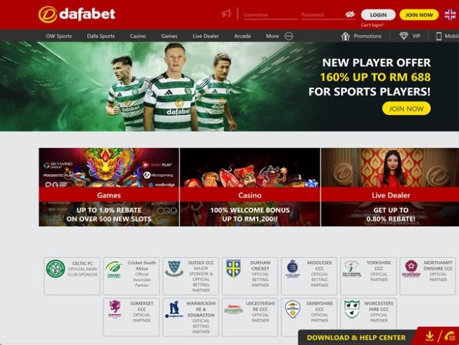Image resolution: width=459 pixels, height=345 pixels.
Task: Go to the Live Dealer menu item
Action: point(205,36)
